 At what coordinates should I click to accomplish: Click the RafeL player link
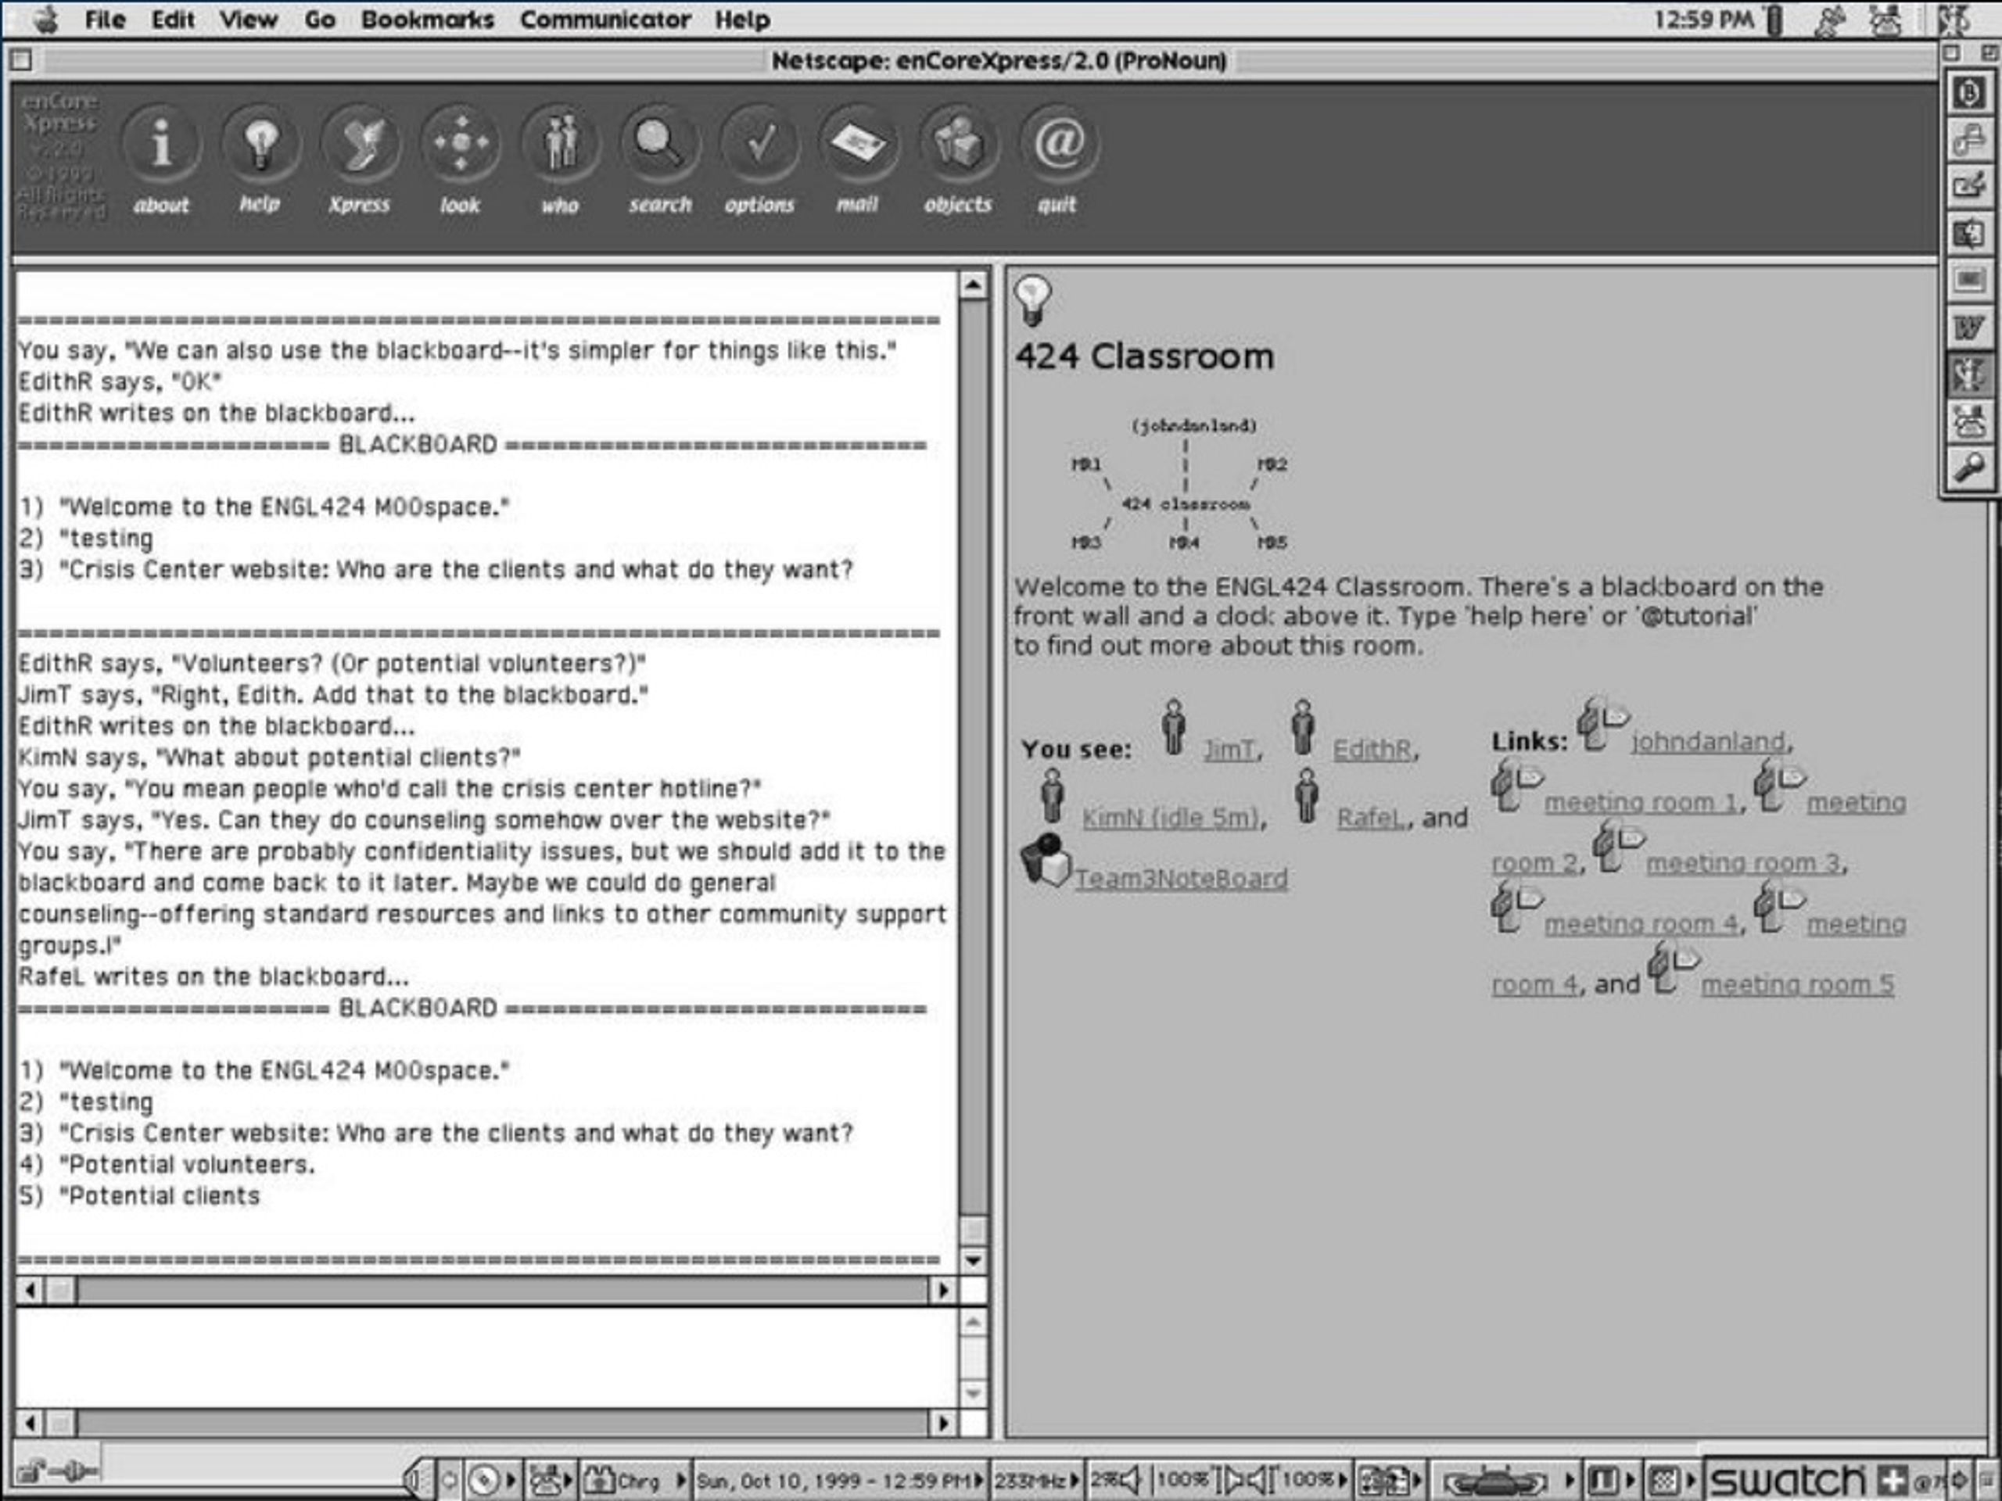point(1371,817)
